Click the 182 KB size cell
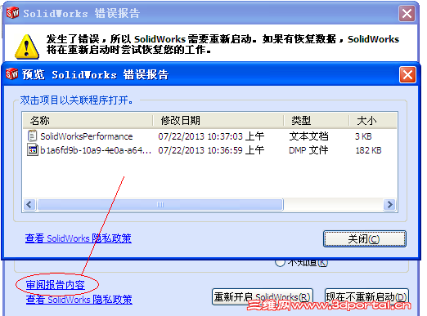Viewport: 427px width, 316px height. pos(368,150)
